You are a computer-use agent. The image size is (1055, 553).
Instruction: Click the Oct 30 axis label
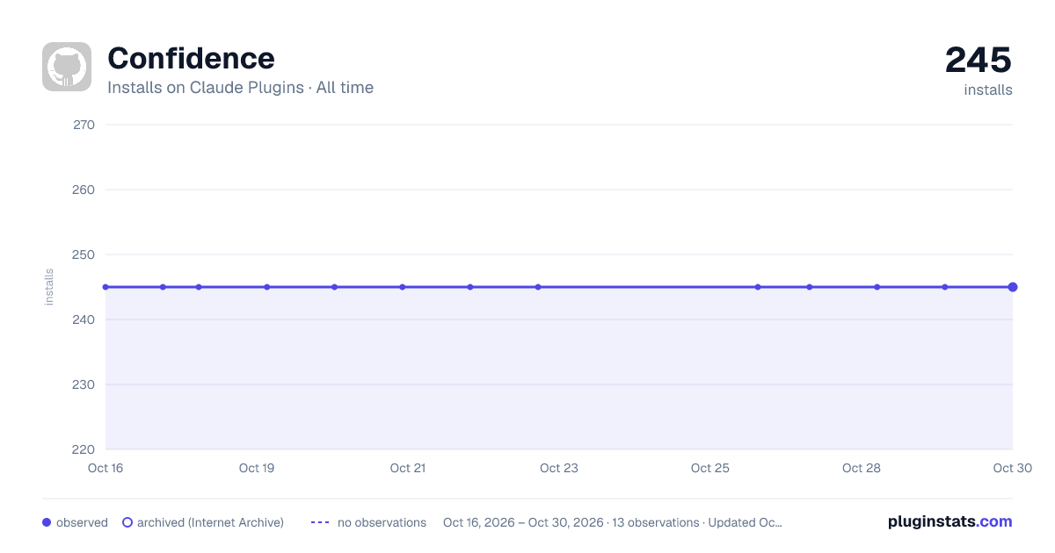tap(1013, 468)
